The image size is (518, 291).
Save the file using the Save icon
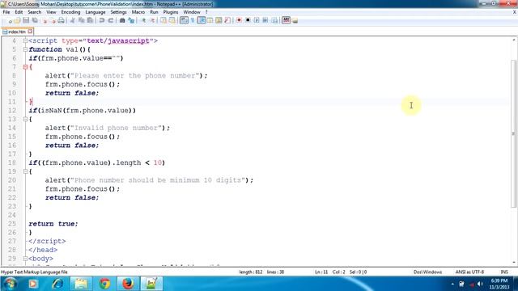[26, 20]
